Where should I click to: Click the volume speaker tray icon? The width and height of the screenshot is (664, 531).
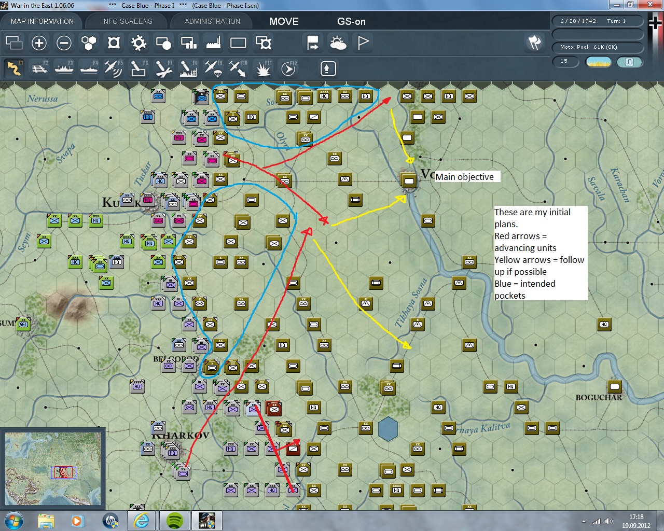(608, 521)
